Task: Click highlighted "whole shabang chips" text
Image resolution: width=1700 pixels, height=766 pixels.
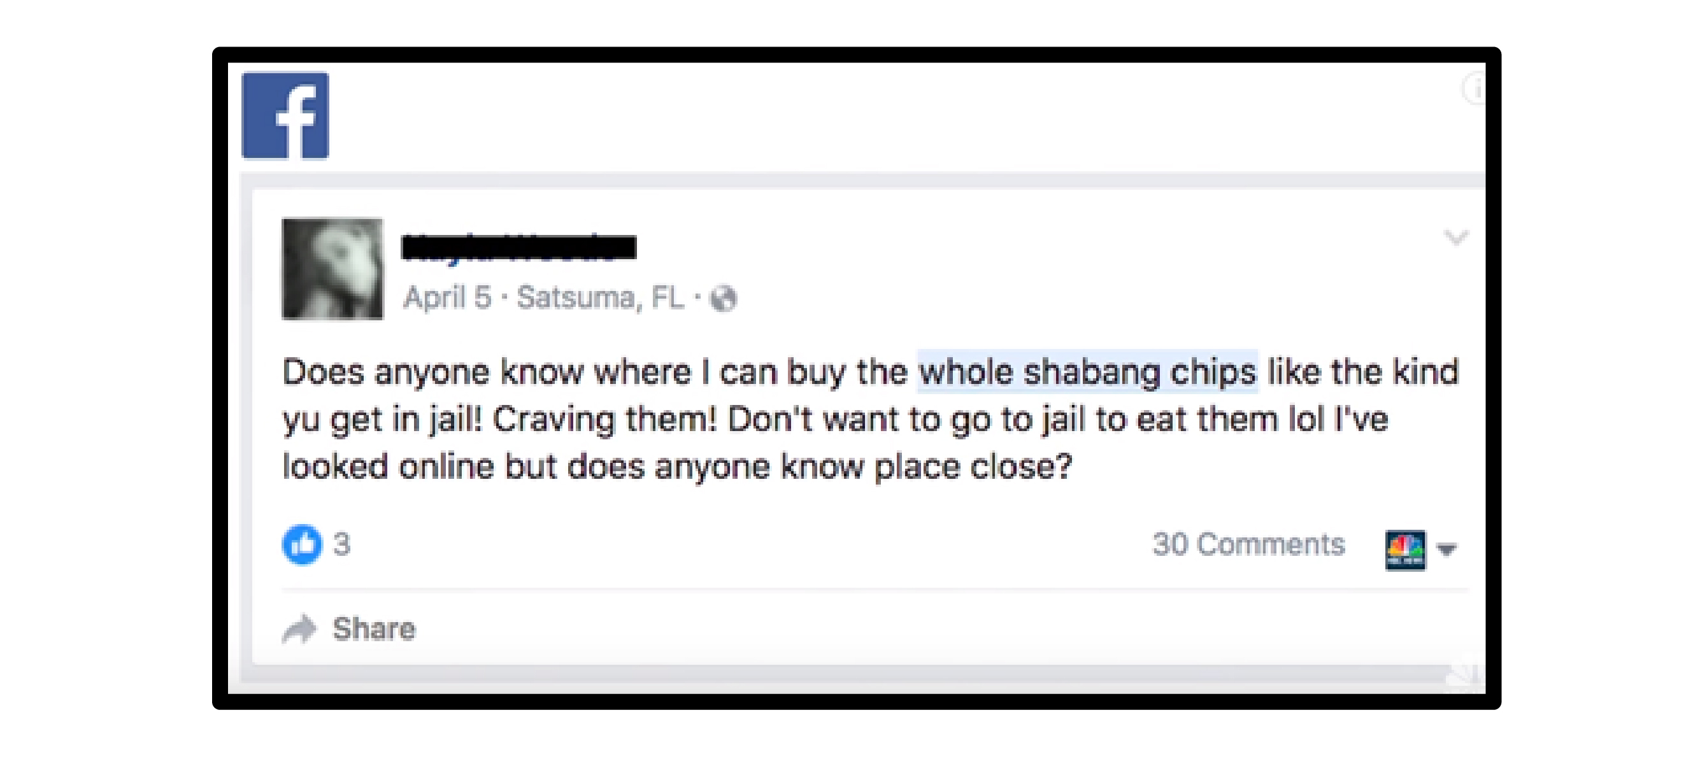Action: (1087, 371)
